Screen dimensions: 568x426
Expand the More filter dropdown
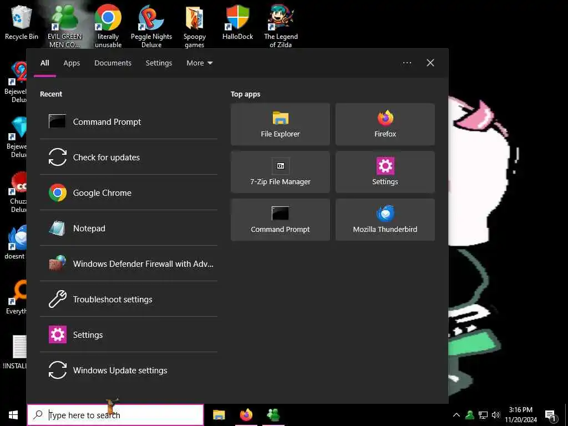(x=200, y=63)
